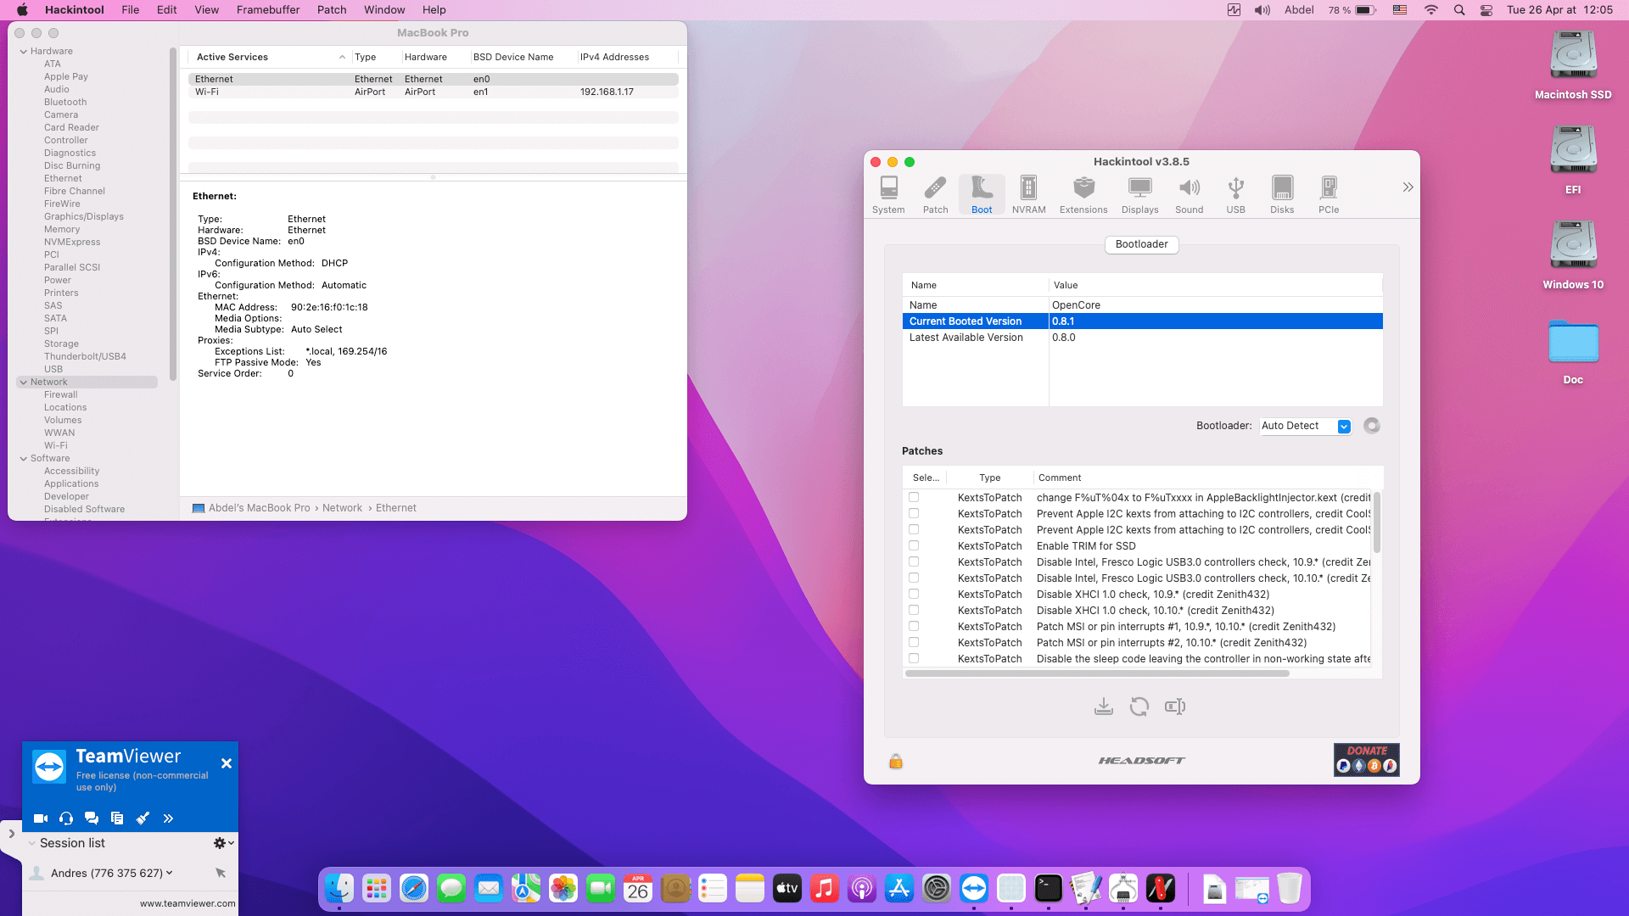This screenshot has height=916, width=1629.
Task: Open the PCIe toolbar icon
Action: coord(1329,194)
